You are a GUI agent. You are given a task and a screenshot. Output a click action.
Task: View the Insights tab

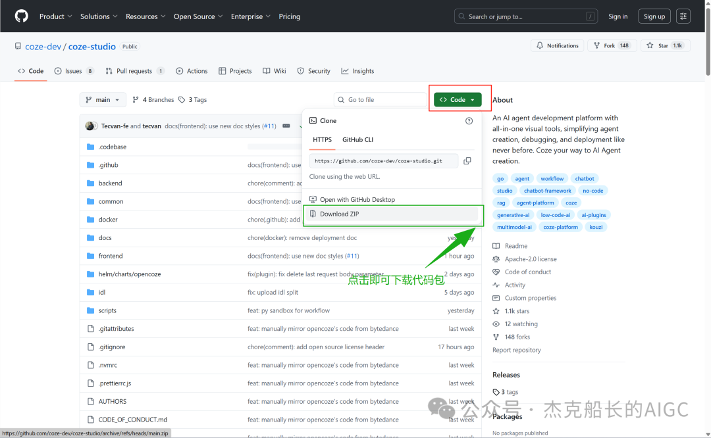(357, 71)
